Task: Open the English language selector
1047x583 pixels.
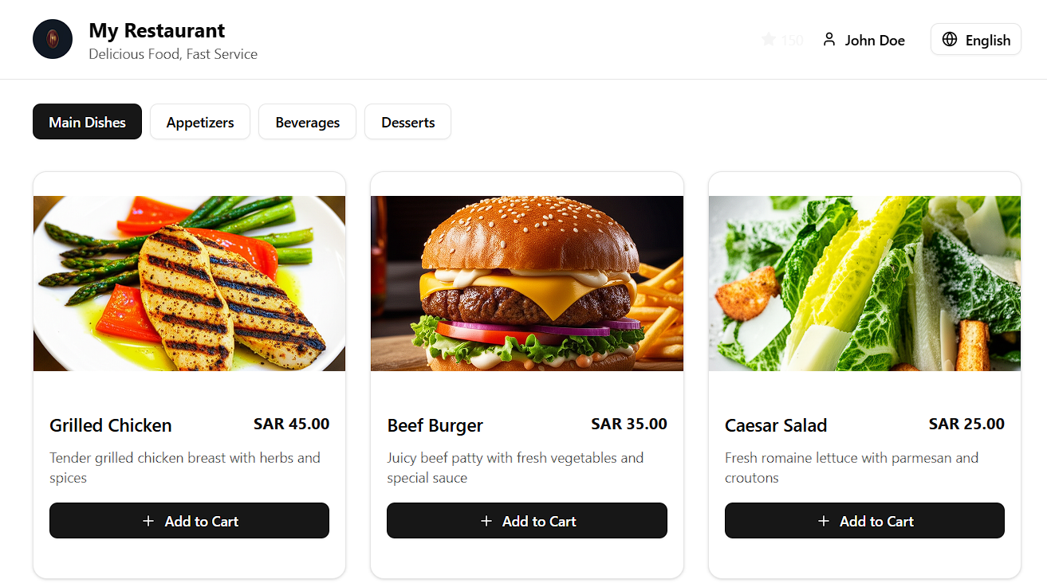Action: click(976, 40)
